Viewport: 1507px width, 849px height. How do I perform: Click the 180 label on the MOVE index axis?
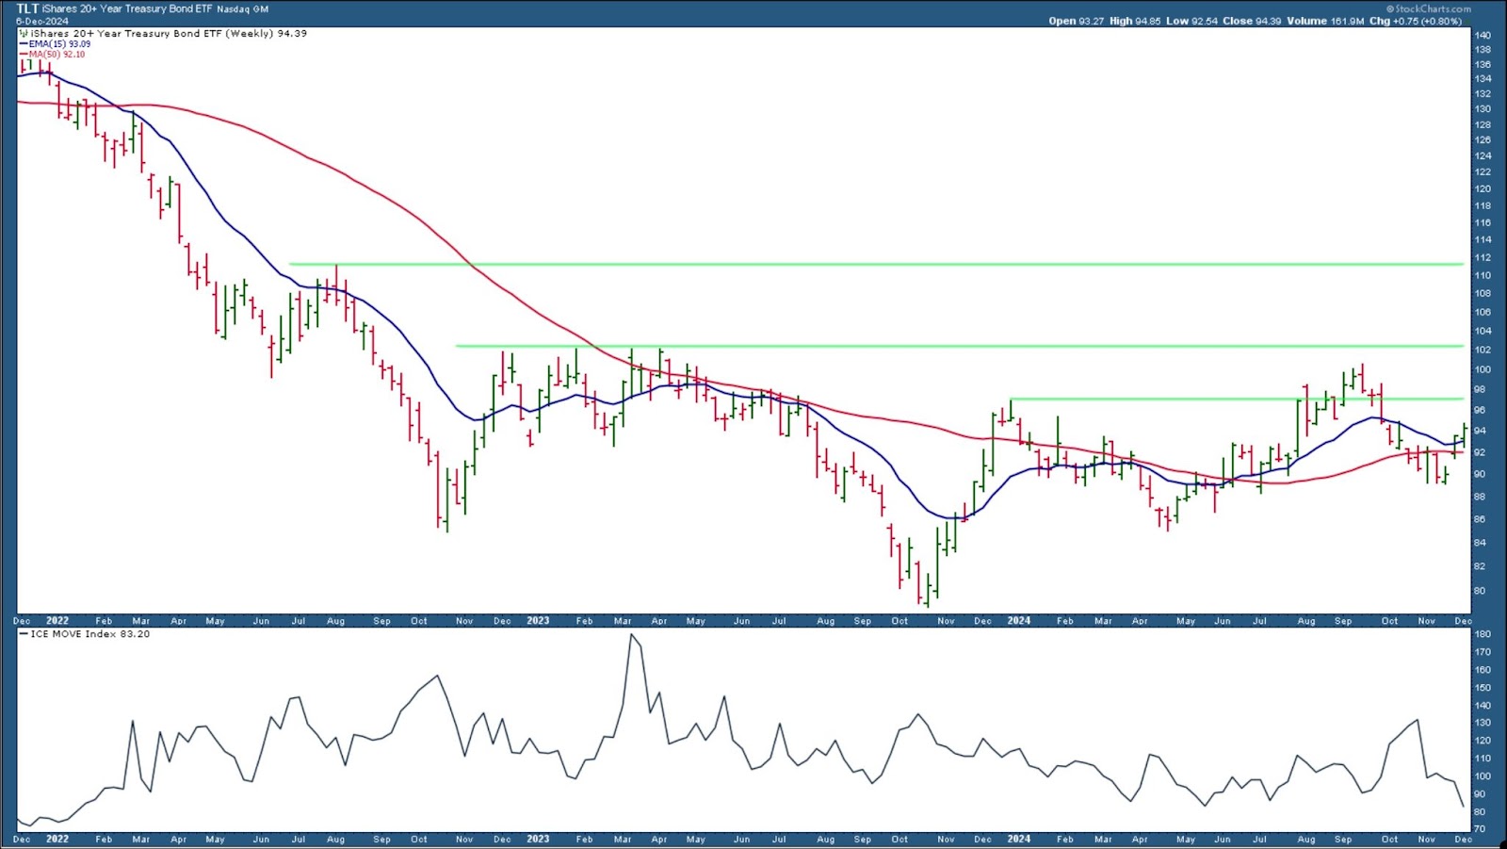[1483, 635]
